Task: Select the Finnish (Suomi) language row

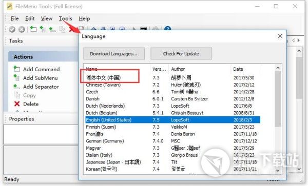Action: 172,127
